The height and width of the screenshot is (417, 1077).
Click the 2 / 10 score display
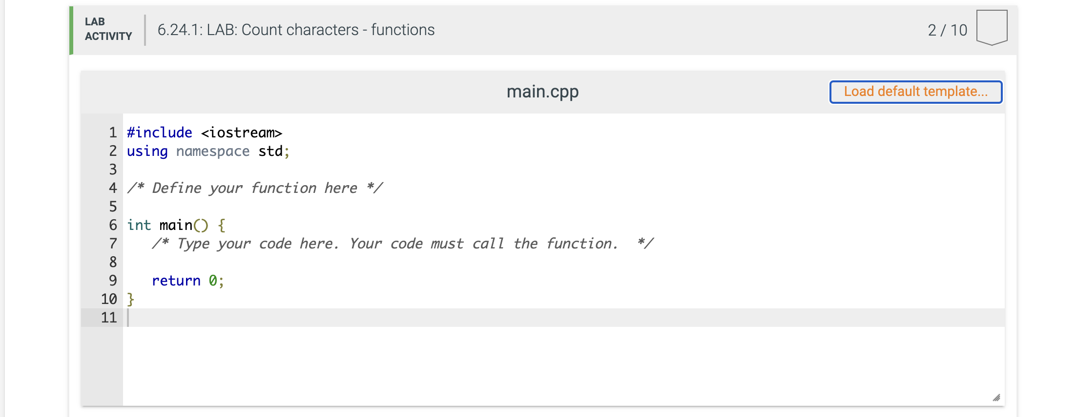tap(947, 29)
